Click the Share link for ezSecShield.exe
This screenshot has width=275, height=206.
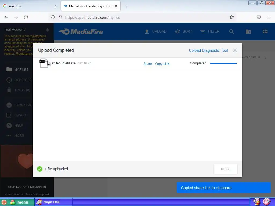tap(148, 64)
